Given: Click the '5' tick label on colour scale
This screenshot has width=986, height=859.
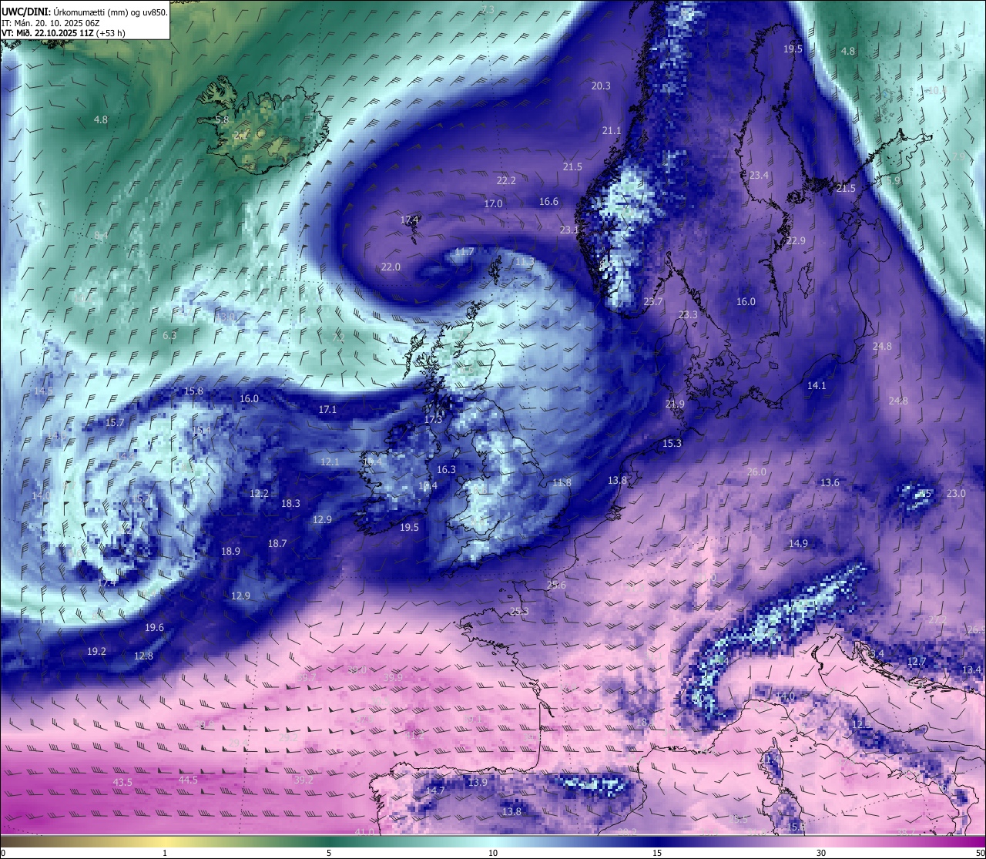Looking at the screenshot, I should coord(329,853).
